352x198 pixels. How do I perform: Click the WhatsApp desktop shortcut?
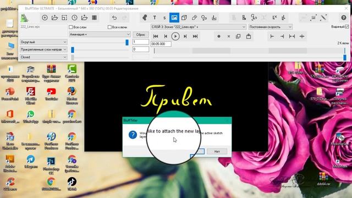point(31,116)
